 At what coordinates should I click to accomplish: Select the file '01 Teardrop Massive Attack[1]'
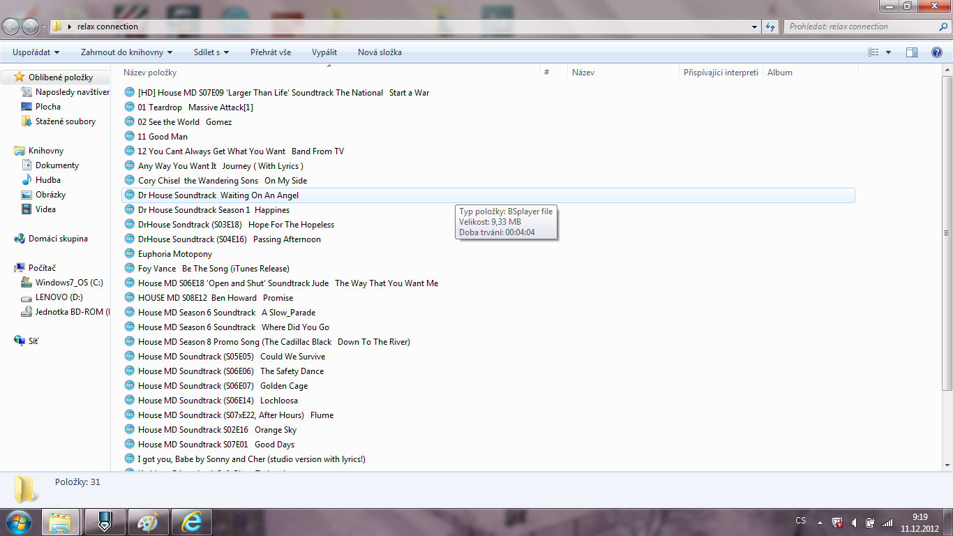195,107
